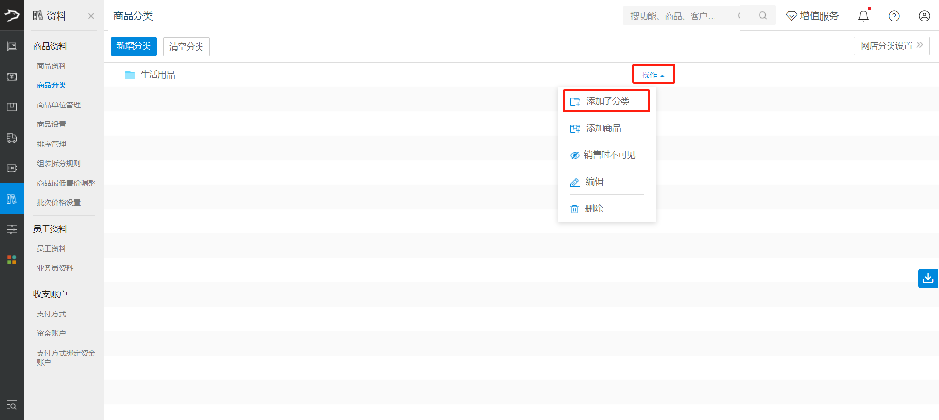Open the colorful apps grid sidebar icon

tap(12, 260)
